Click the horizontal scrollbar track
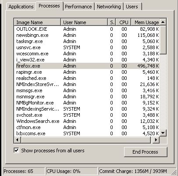Image resolution: width=178 pixels, height=176 pixels. click(x=85, y=140)
